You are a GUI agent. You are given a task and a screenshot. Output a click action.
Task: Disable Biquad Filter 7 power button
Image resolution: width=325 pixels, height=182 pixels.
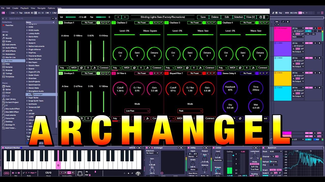(x=167, y=73)
